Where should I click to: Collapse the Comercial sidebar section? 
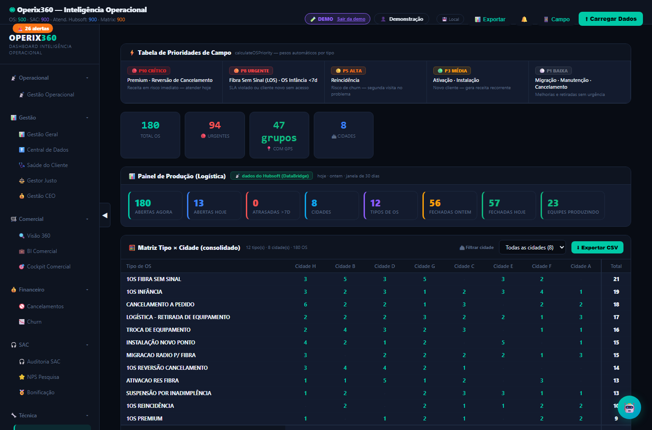pos(50,219)
